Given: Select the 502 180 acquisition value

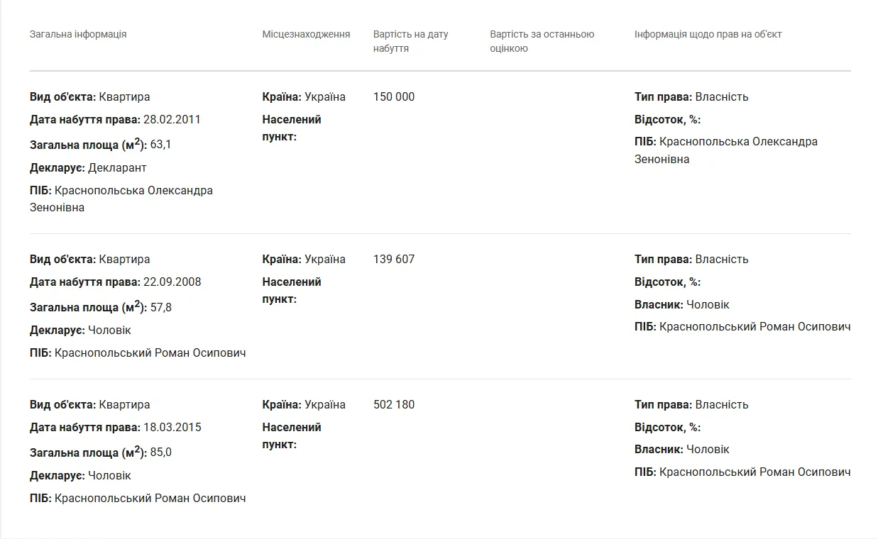Looking at the screenshot, I should point(394,404).
